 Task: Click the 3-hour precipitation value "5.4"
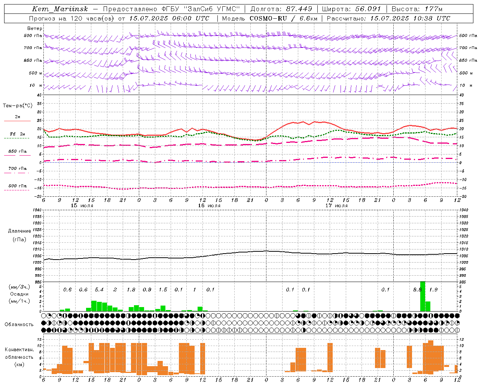99,289
